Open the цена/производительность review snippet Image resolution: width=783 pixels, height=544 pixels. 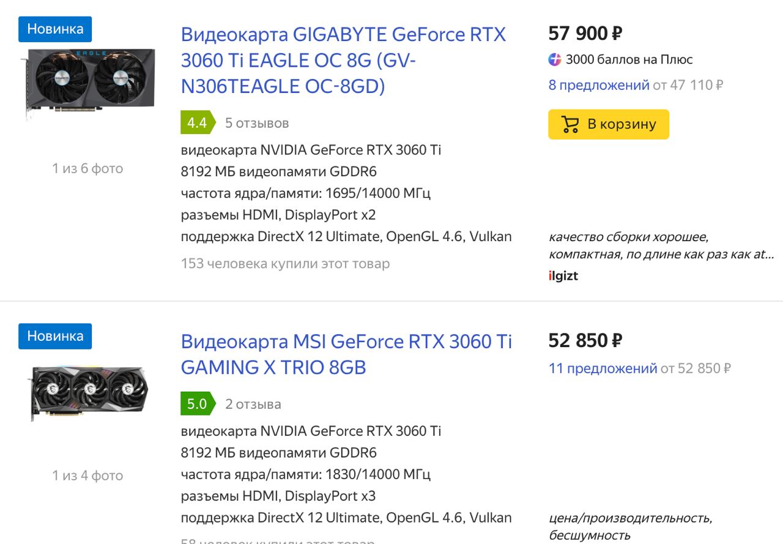point(630,526)
